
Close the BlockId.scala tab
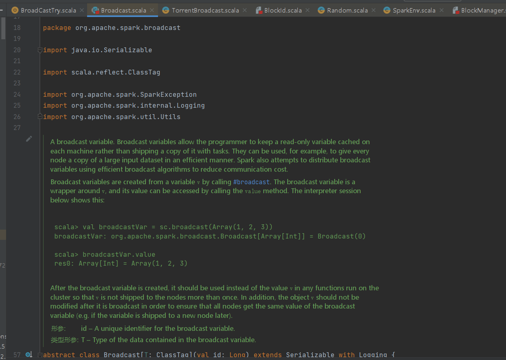(308, 11)
